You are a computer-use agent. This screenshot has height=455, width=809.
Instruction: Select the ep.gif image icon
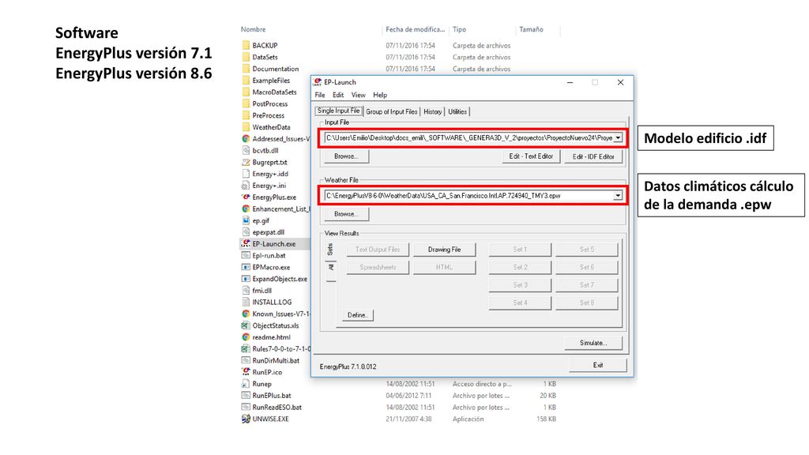(246, 220)
